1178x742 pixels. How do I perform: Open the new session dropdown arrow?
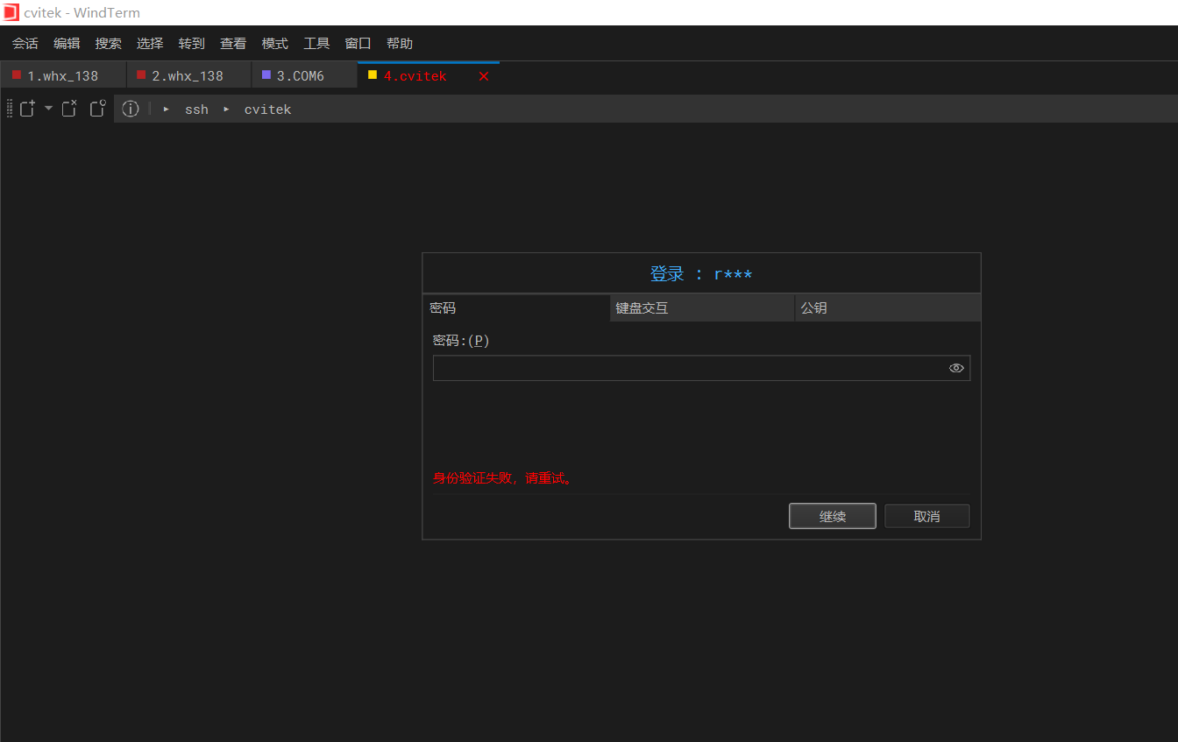(48, 109)
